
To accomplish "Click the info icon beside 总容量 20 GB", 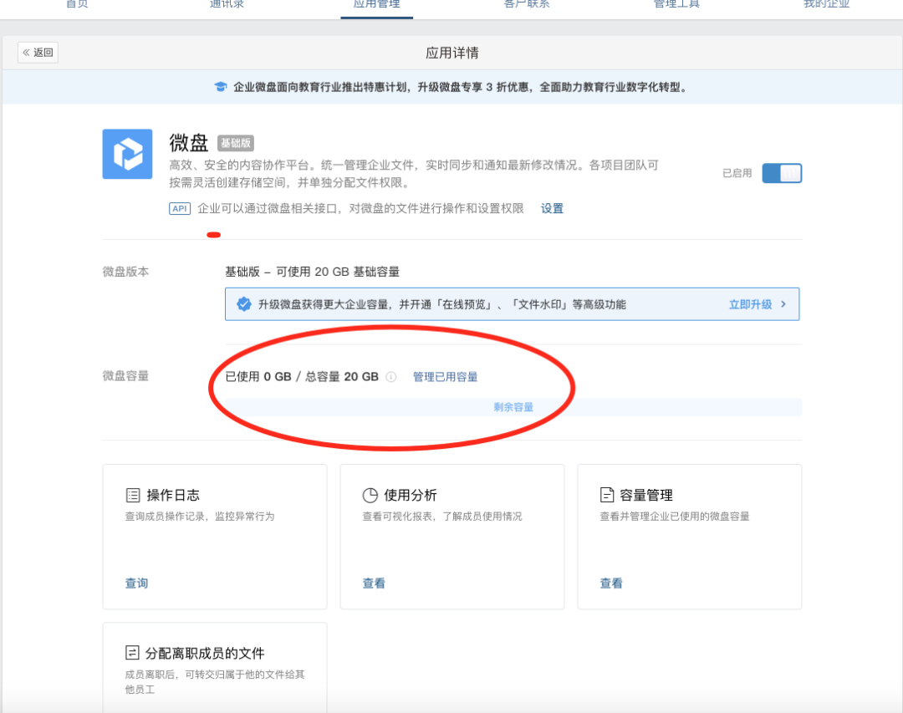I will click(x=391, y=377).
